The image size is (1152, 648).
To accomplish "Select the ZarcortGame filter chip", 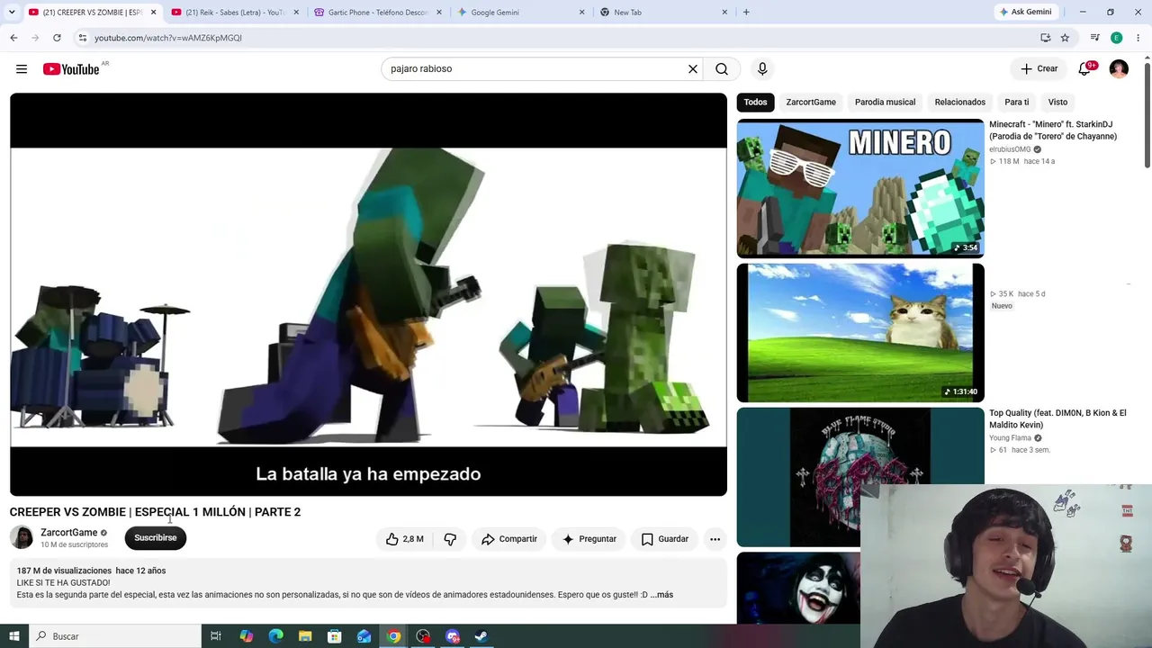I will point(811,103).
